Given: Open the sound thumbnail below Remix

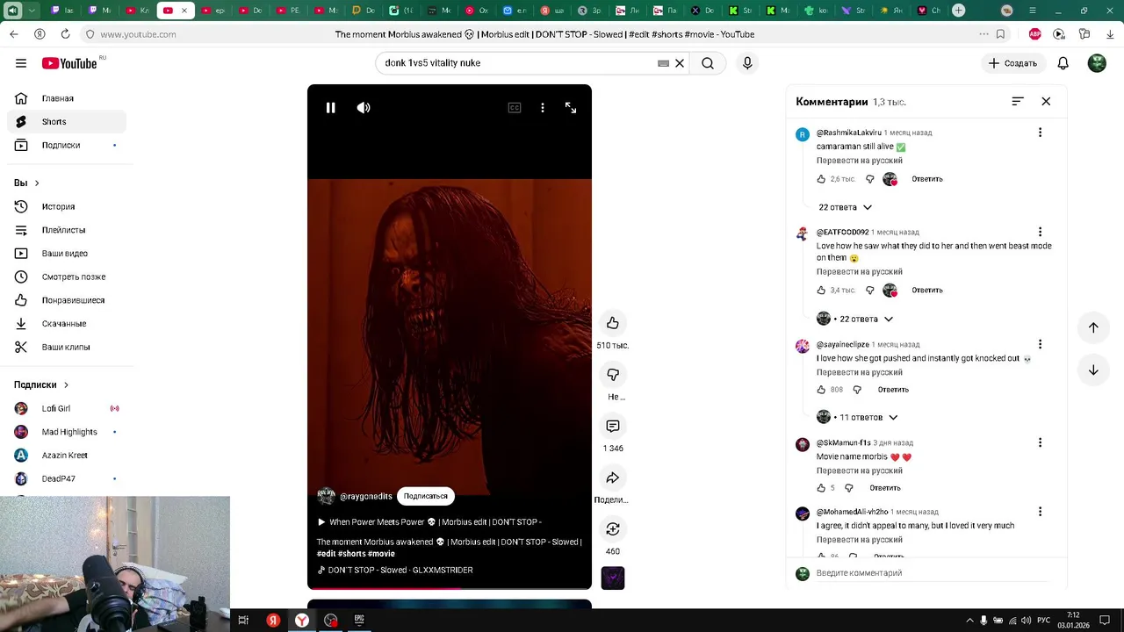Looking at the screenshot, I should click(x=613, y=578).
